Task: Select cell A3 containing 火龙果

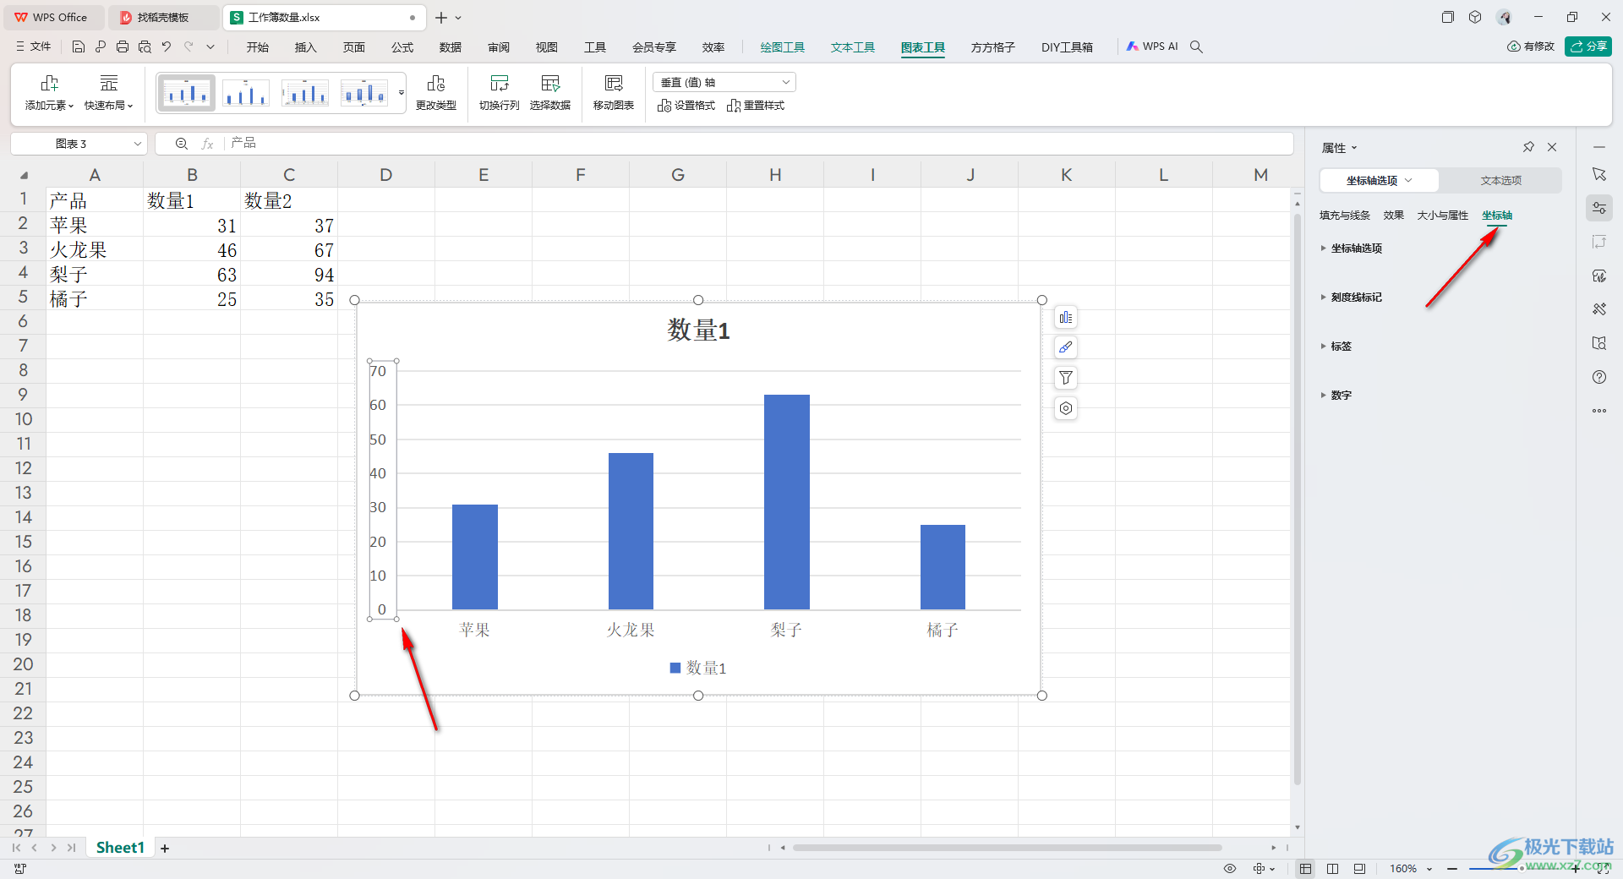Action: tap(94, 250)
